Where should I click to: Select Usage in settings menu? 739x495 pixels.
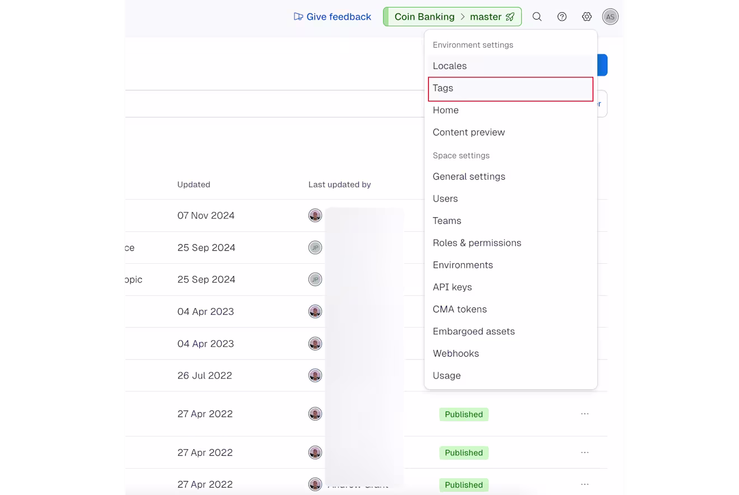click(511, 376)
